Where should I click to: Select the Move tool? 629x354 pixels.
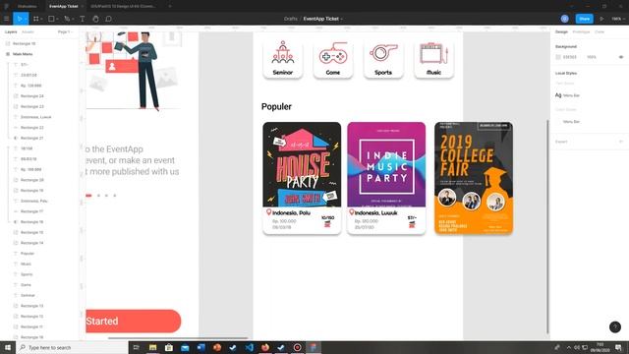point(19,19)
